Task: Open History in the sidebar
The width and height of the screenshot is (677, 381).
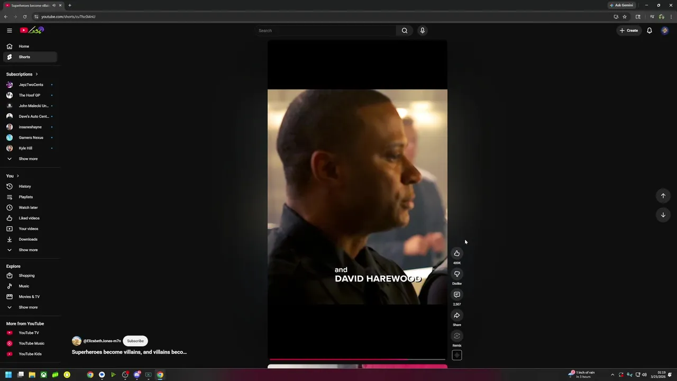Action: point(30,186)
